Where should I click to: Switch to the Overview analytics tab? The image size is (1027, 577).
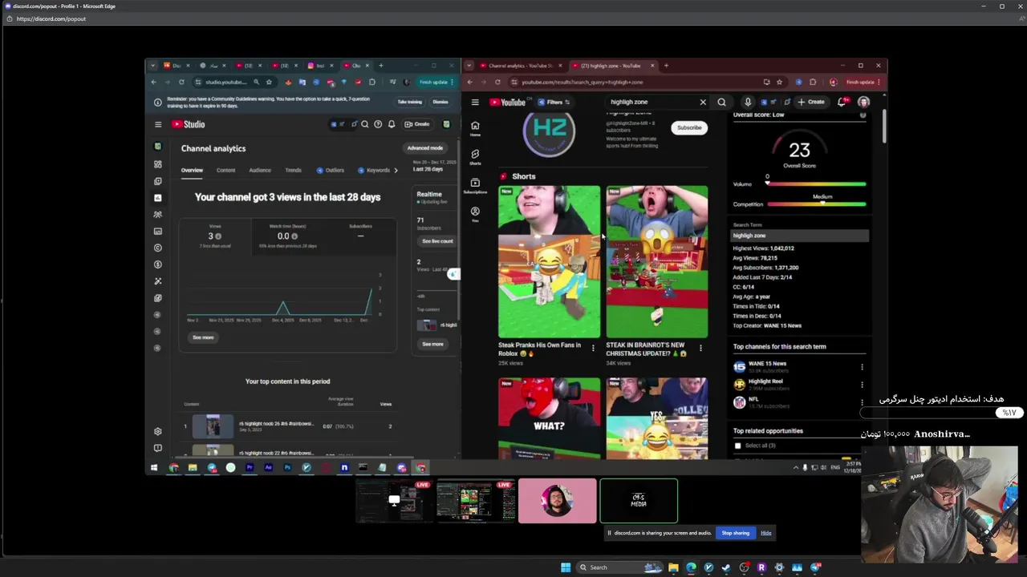[192, 170]
